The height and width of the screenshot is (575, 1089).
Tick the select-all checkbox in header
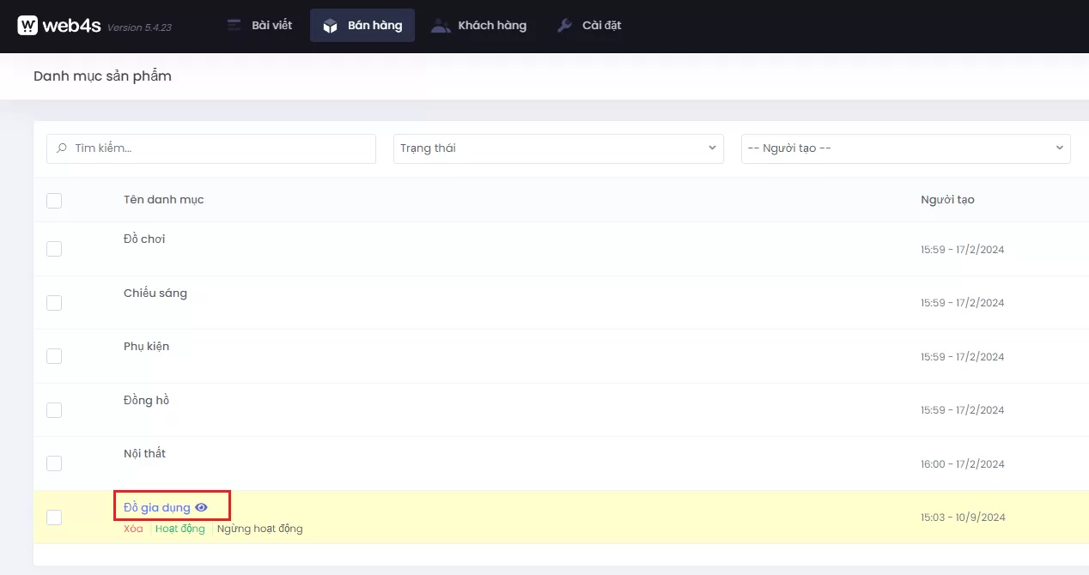click(54, 201)
